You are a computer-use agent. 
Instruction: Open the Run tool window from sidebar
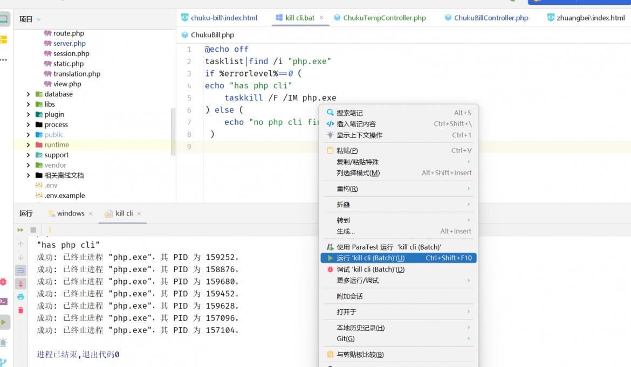(x=4, y=322)
